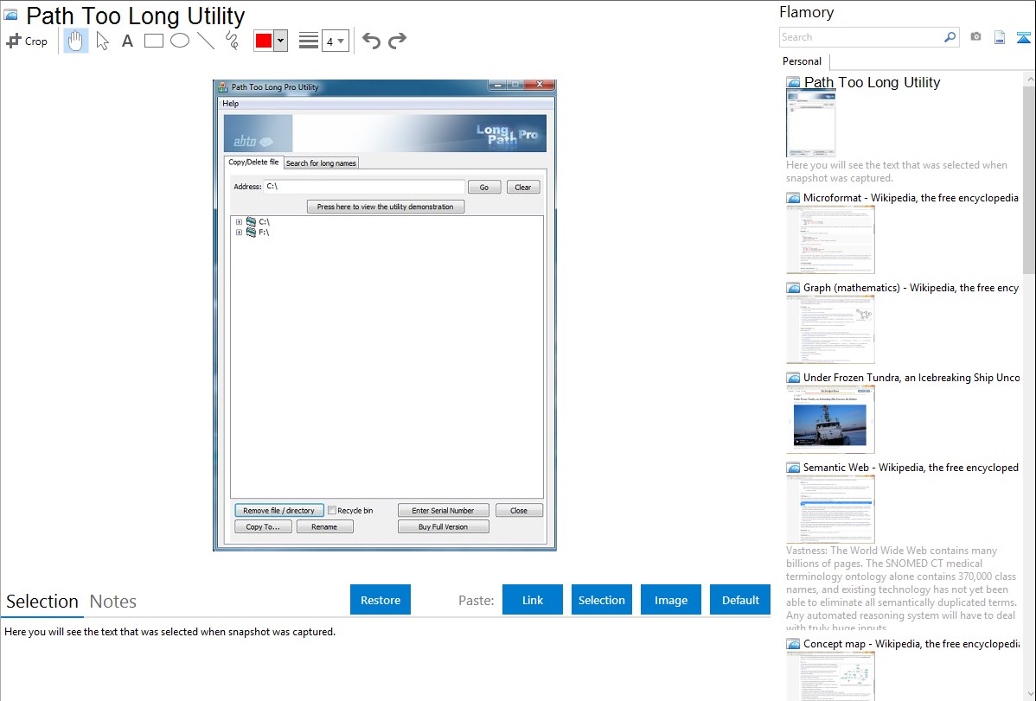Pick the text annotation tool
The width and height of the screenshot is (1036, 701).
[127, 41]
